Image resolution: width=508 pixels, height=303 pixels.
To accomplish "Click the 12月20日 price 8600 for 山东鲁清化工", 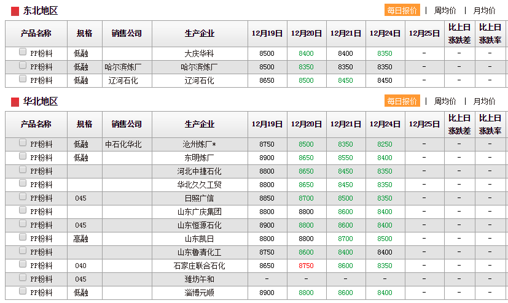I will pyautogui.click(x=306, y=252).
